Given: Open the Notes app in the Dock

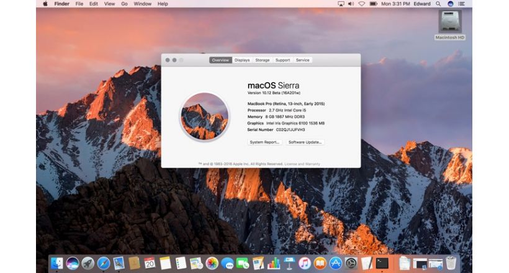Looking at the screenshot, I should tap(165, 263).
